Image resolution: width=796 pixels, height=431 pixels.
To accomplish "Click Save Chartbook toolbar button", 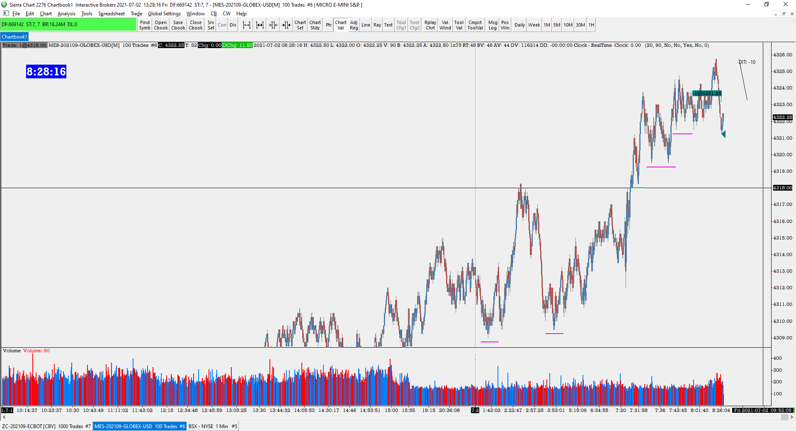I will coord(178,25).
